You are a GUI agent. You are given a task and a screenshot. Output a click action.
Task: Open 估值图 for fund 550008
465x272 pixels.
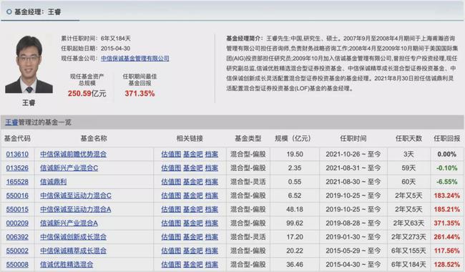[x=171, y=265]
